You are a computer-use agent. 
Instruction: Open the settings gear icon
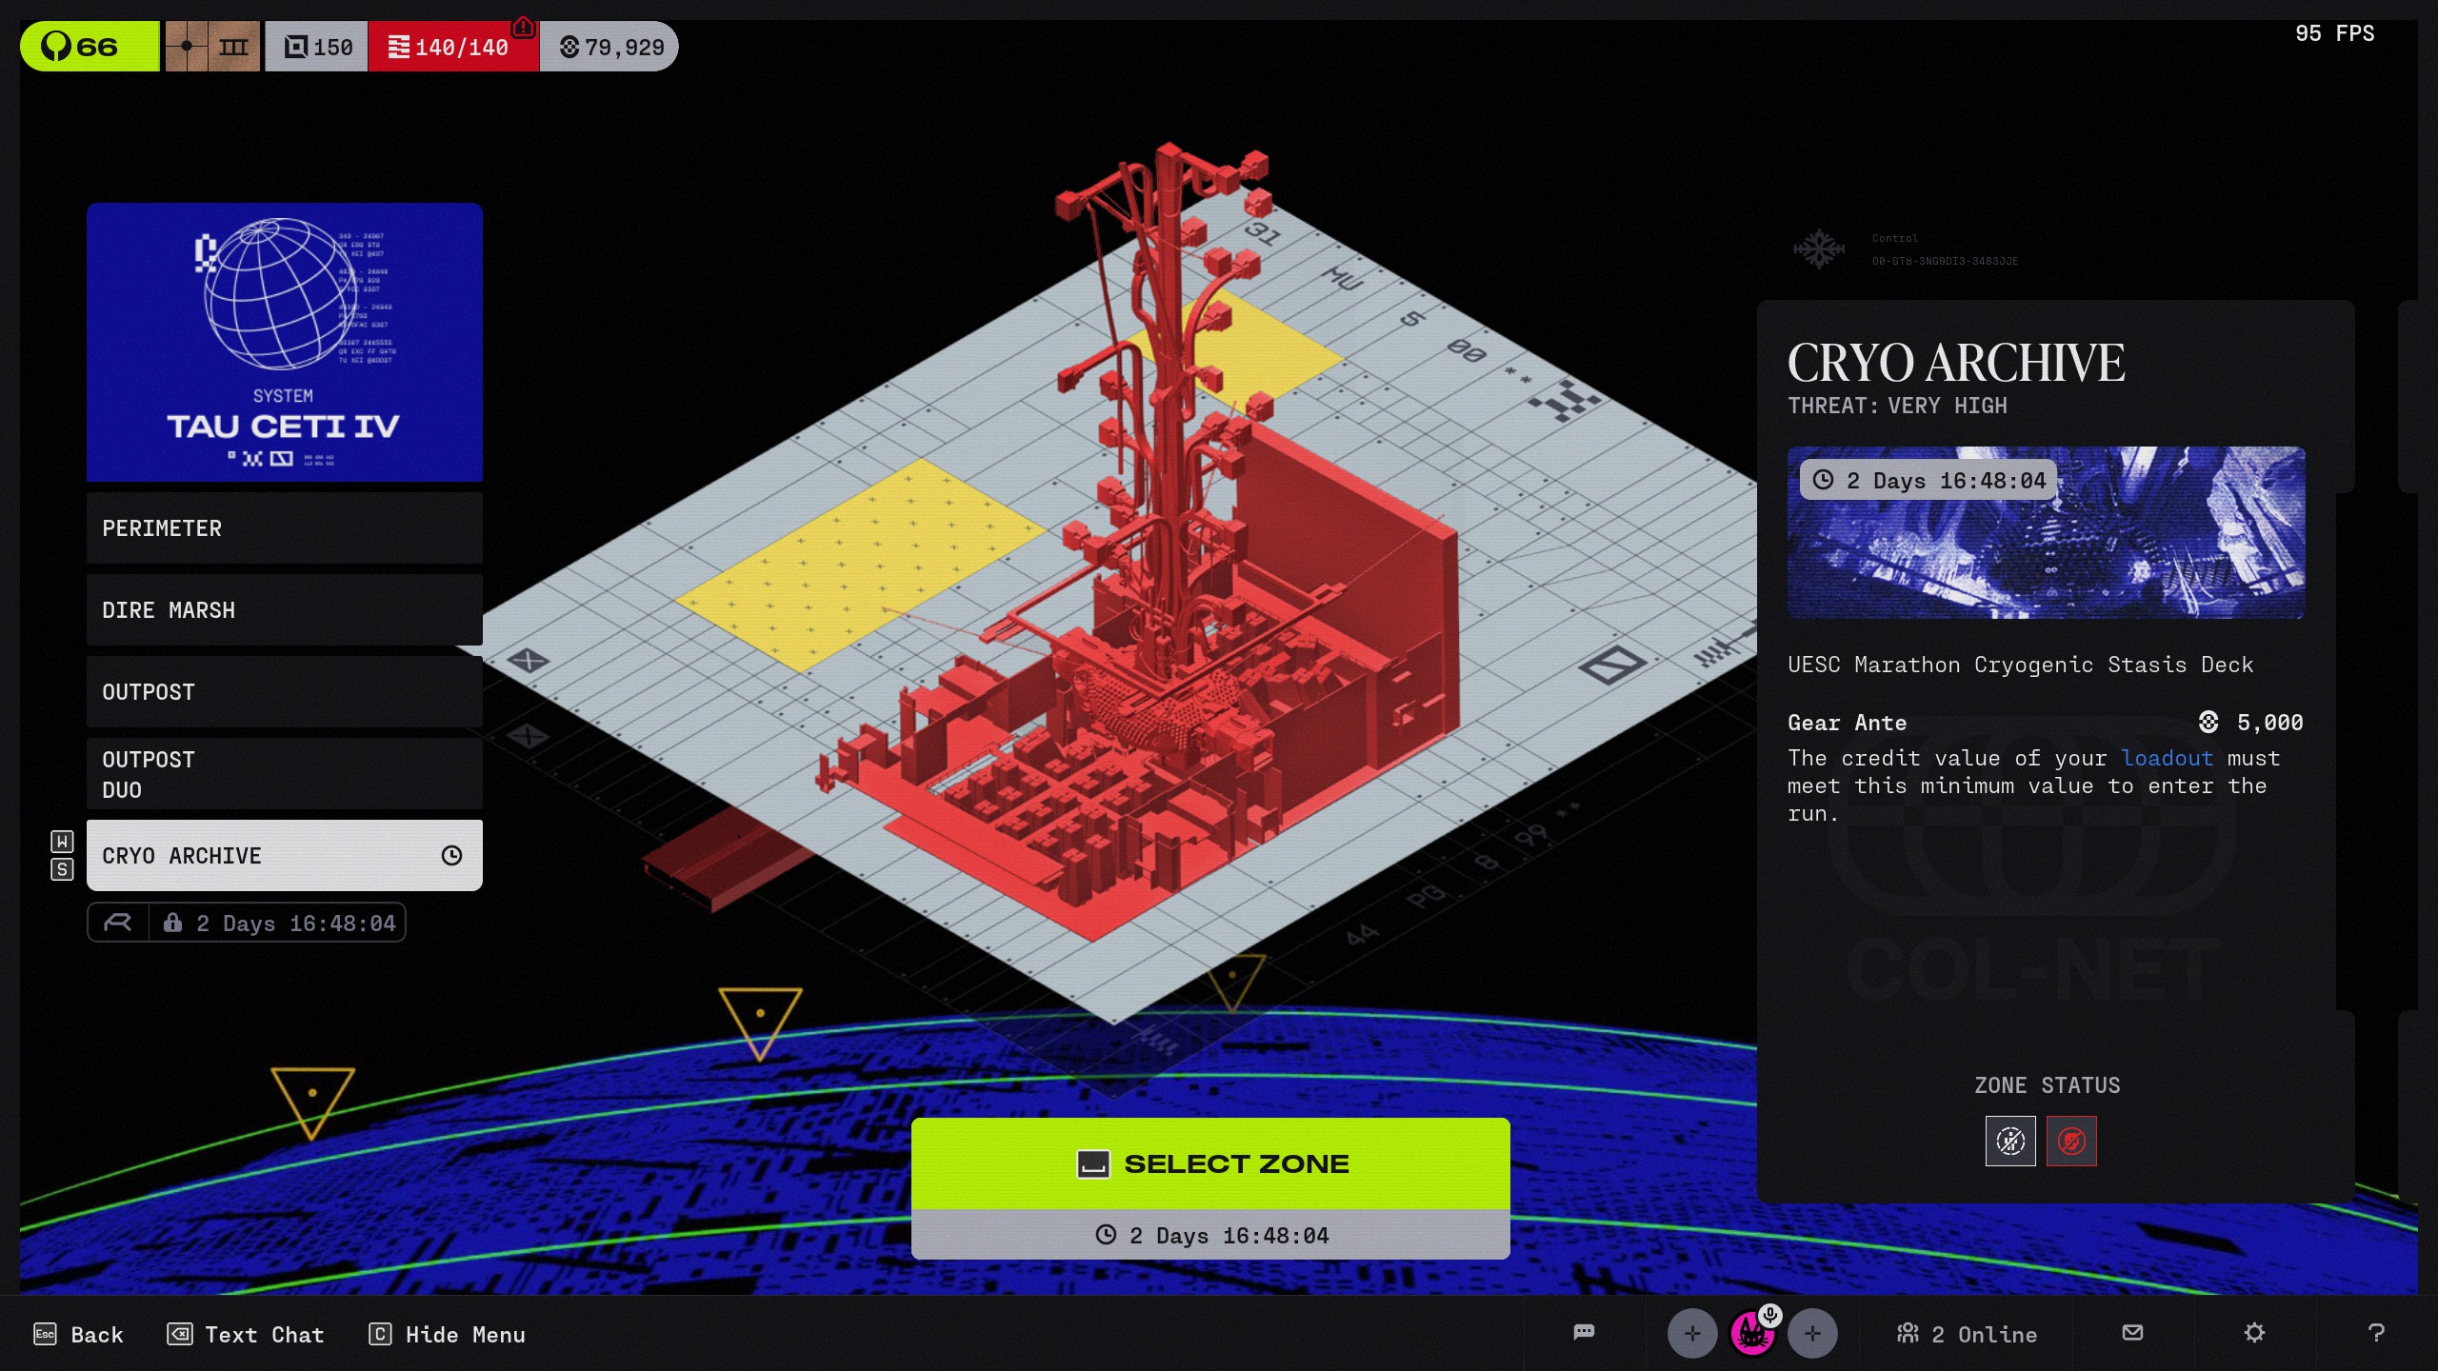point(2253,1333)
